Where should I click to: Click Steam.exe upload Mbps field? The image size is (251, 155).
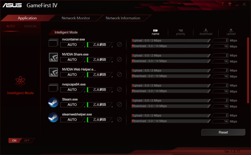[x=220, y=100]
